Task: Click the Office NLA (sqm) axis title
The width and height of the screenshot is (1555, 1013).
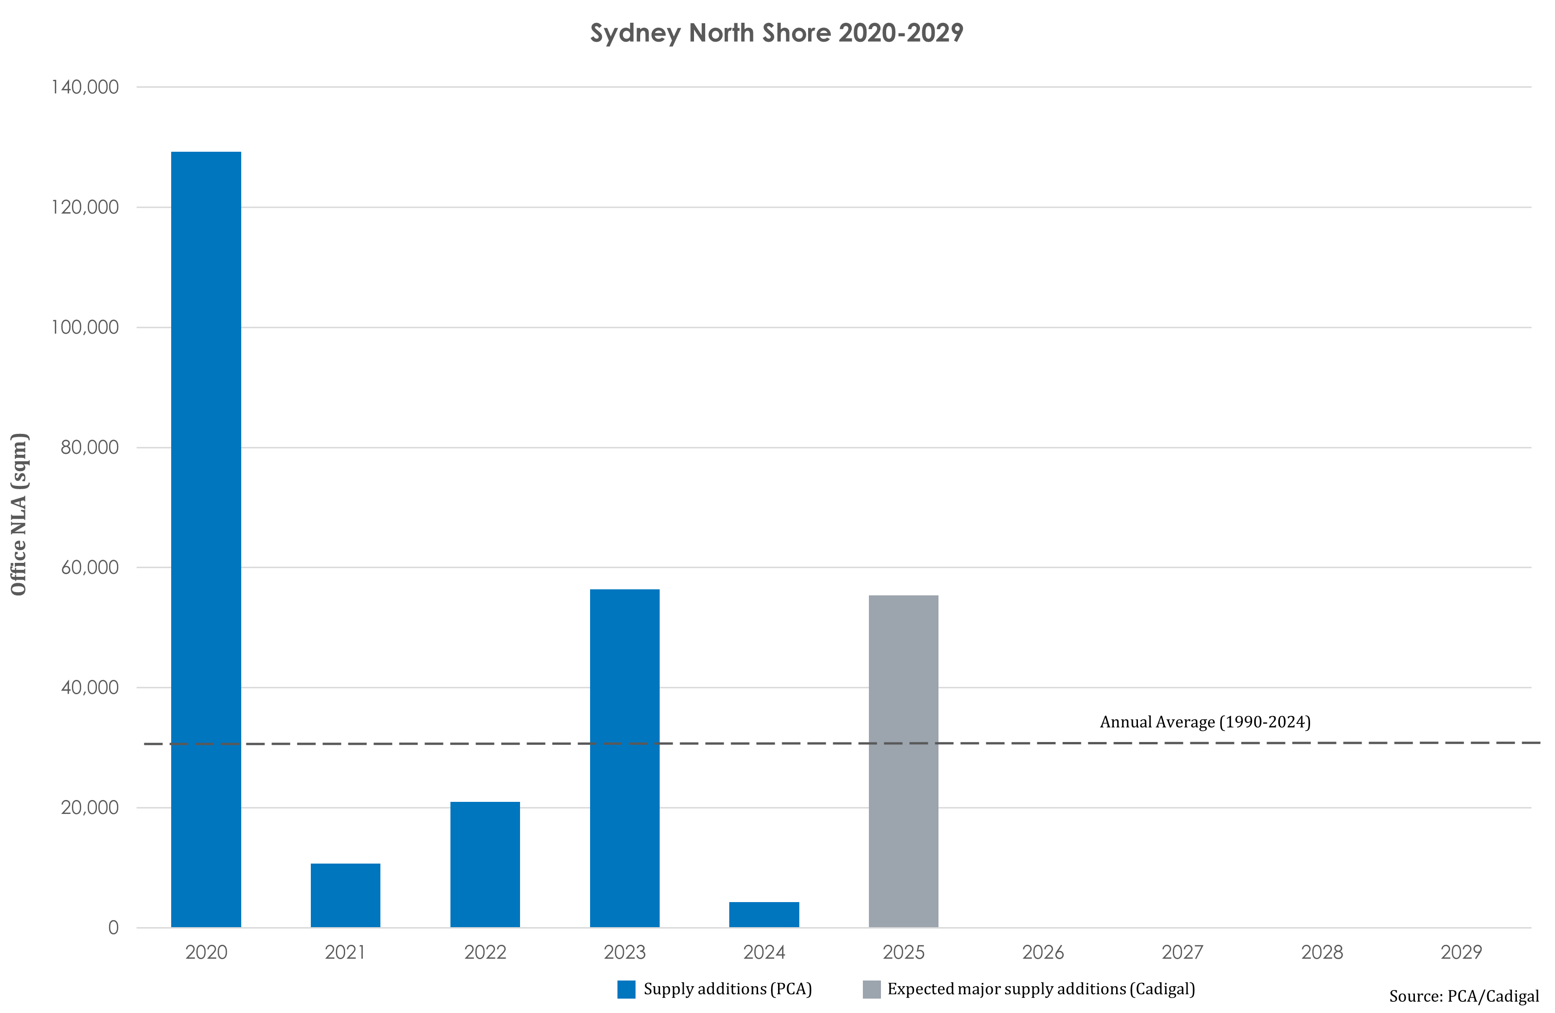Action: (19, 514)
